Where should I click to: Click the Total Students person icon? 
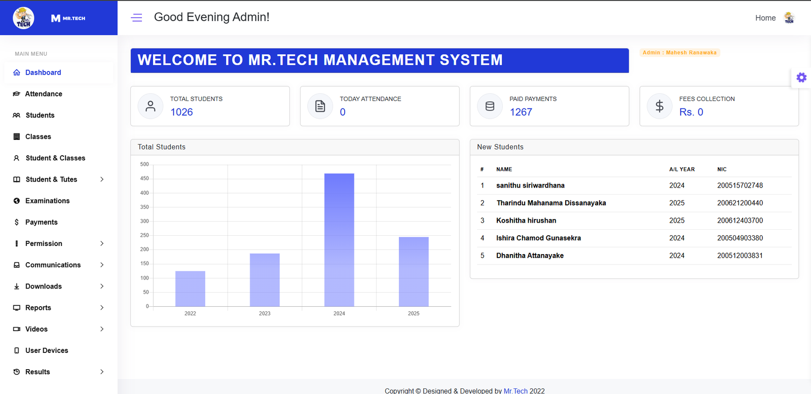[151, 106]
